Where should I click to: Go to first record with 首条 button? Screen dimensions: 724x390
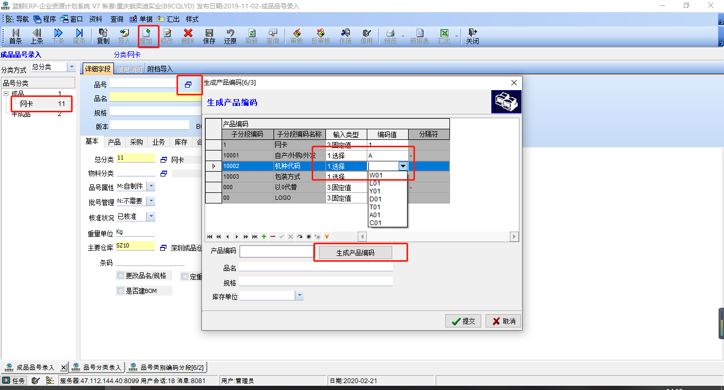(15, 37)
